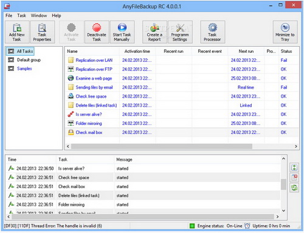Click Minimize to Tray
The image size is (304, 233).
click(285, 32)
